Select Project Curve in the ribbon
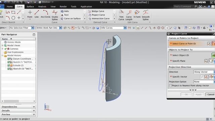This screenshot has height=121, width=215. [x=97, y=15]
